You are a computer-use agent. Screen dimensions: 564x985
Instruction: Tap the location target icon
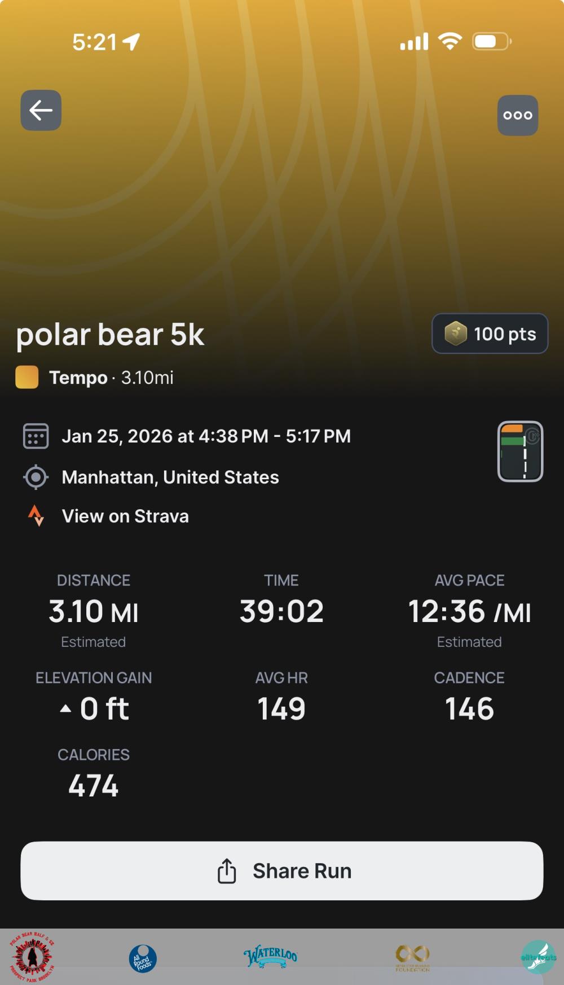click(36, 477)
